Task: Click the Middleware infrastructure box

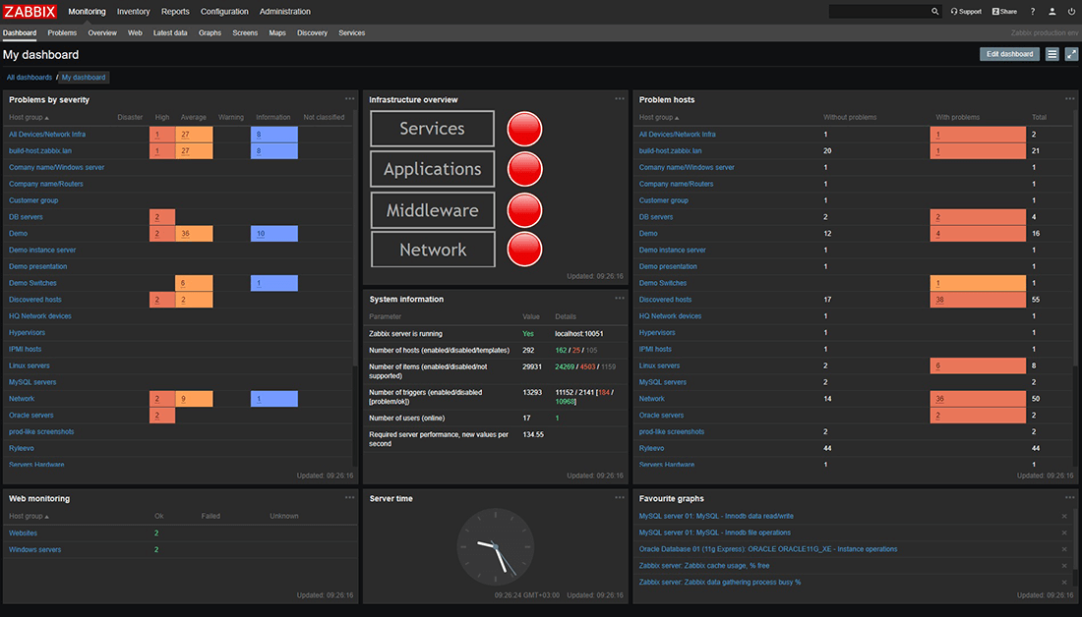Action: [432, 210]
